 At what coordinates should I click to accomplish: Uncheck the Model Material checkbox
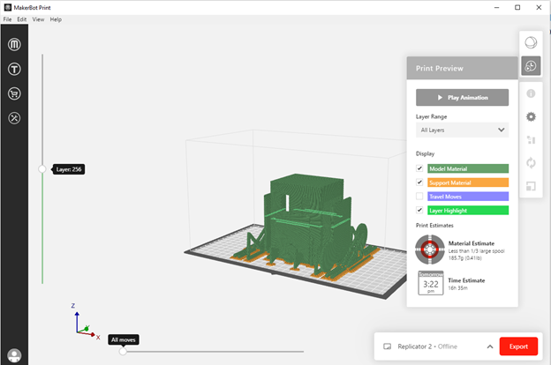point(419,168)
